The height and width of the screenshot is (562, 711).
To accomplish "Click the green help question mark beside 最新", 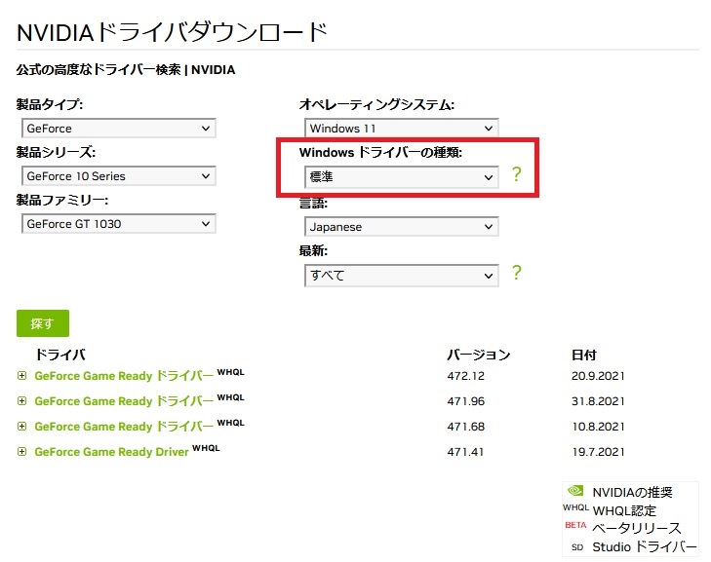I will (517, 274).
